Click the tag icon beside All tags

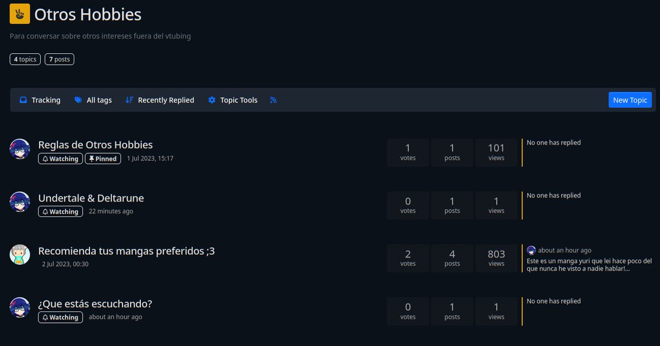pyautogui.click(x=78, y=100)
